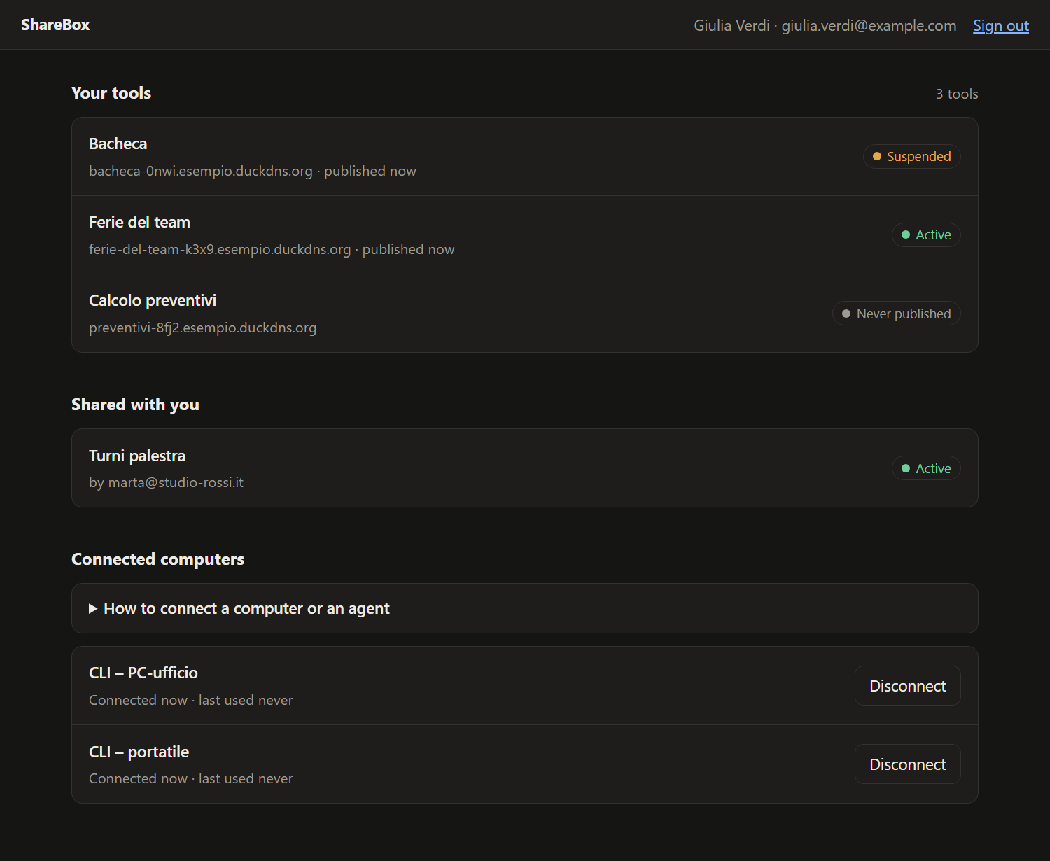The width and height of the screenshot is (1050, 861).
Task: Select the preventivi-8fj2.esempio.duckdns.org address
Action: (203, 328)
